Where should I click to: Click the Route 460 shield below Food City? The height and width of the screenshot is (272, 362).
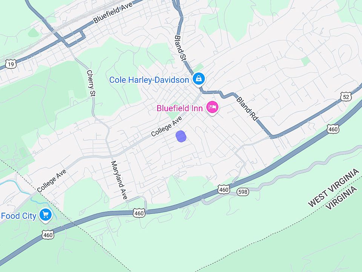pyautogui.click(x=48, y=235)
